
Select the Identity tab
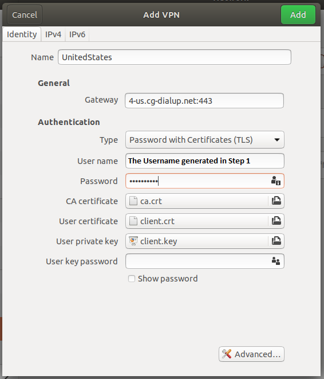point(22,34)
